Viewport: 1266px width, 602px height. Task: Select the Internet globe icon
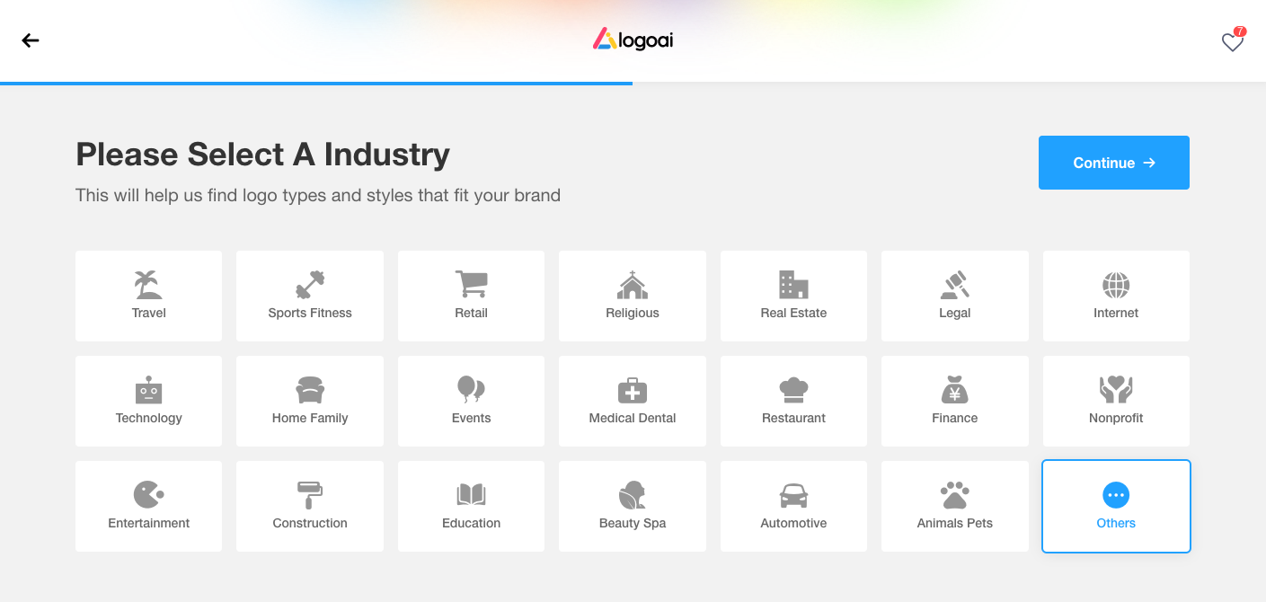[x=1116, y=285]
